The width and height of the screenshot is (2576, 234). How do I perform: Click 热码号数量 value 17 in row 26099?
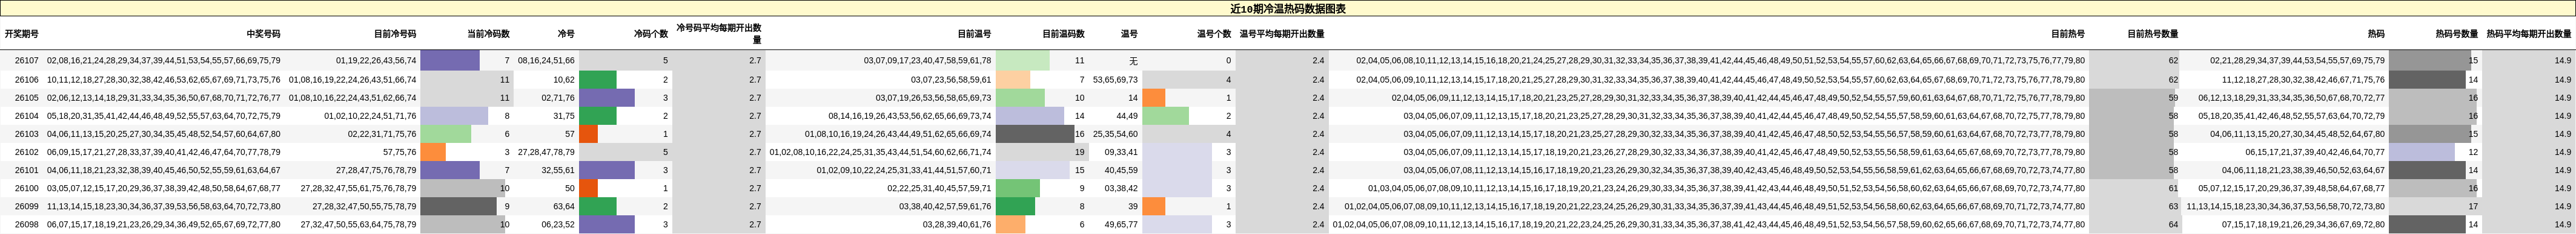pos(2473,206)
